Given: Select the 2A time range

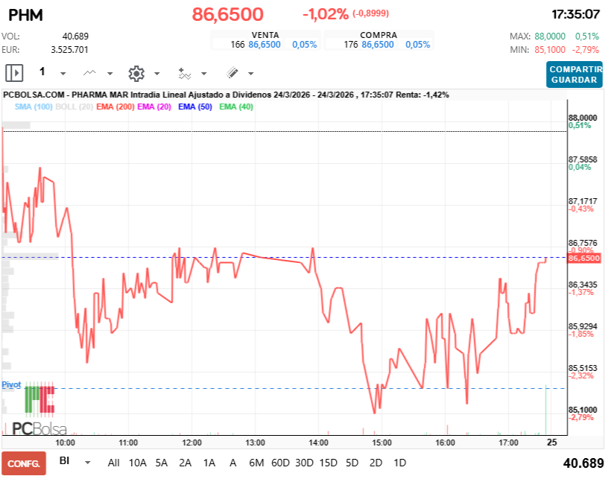Looking at the screenshot, I should 186,463.
